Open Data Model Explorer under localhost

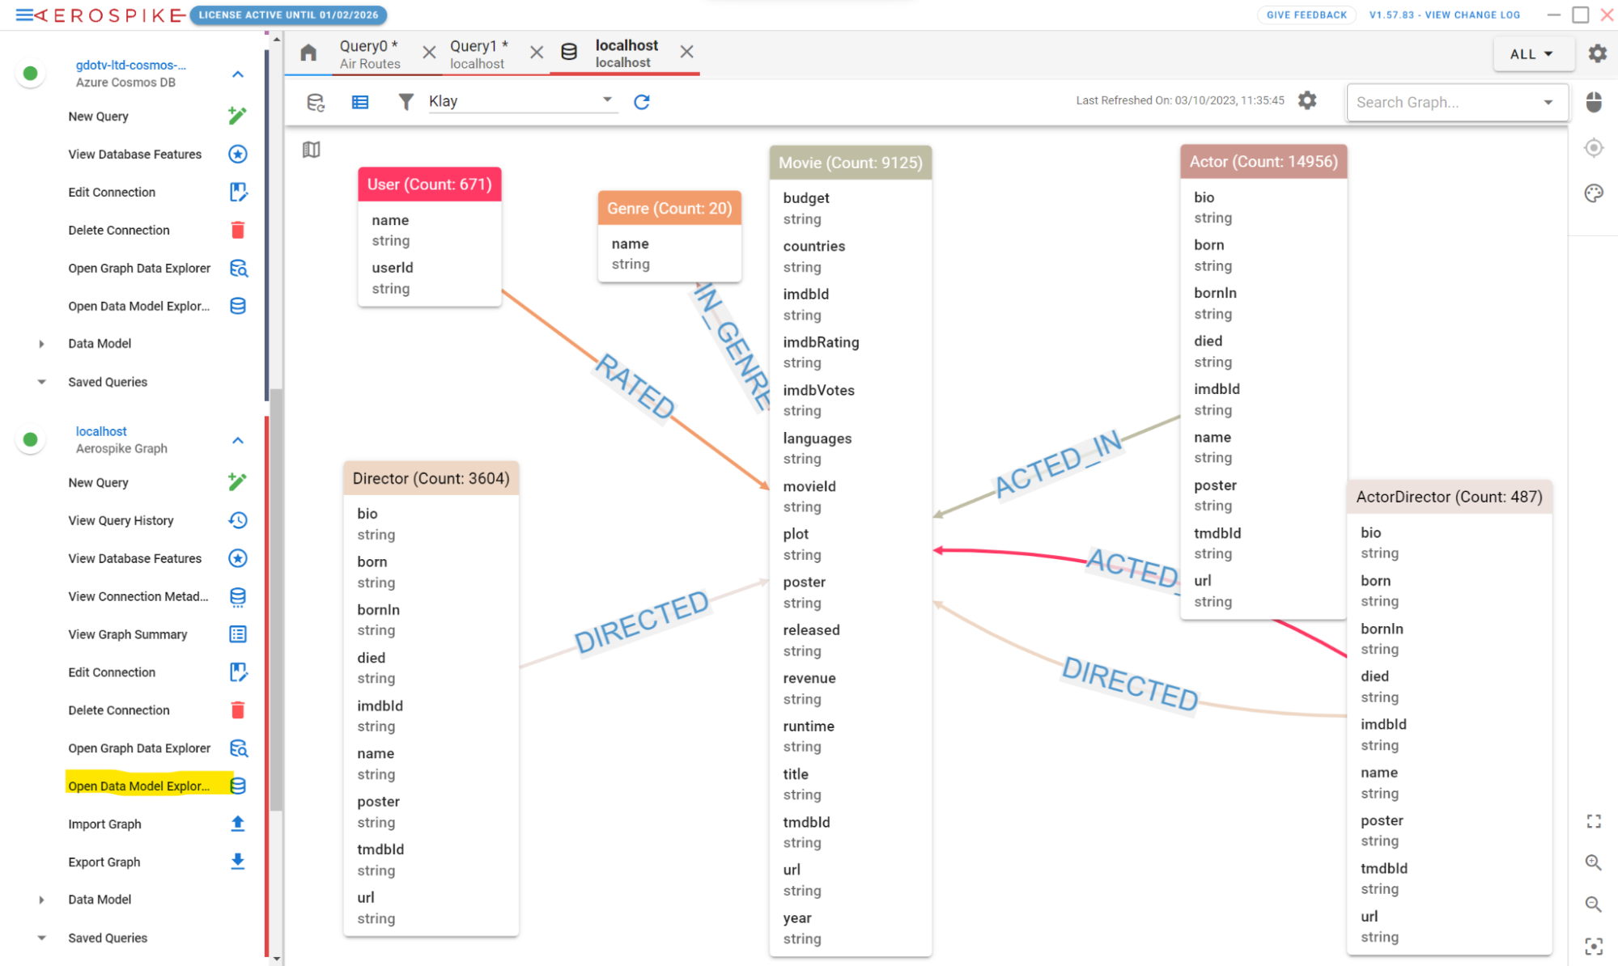tap(157, 786)
